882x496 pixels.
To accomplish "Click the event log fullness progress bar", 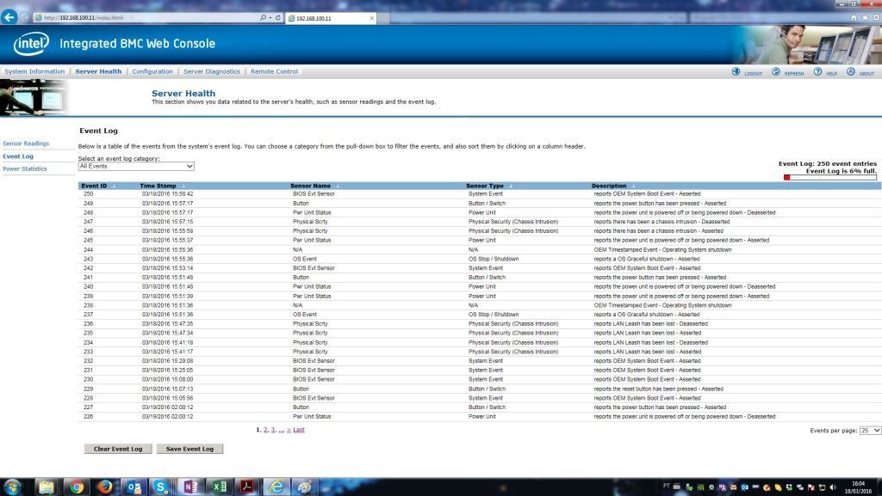I will click(x=829, y=177).
